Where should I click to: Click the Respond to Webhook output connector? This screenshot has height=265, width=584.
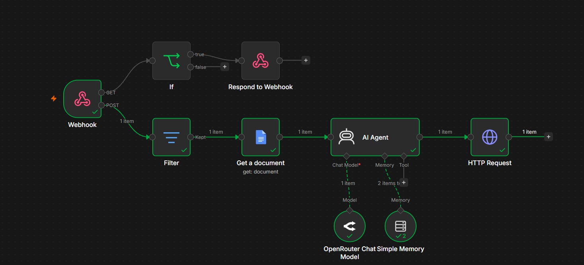point(280,61)
